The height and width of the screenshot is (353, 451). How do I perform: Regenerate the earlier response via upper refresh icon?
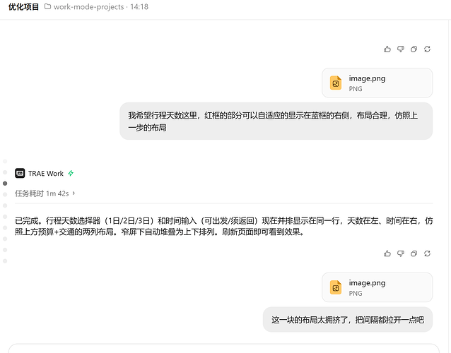click(x=427, y=49)
